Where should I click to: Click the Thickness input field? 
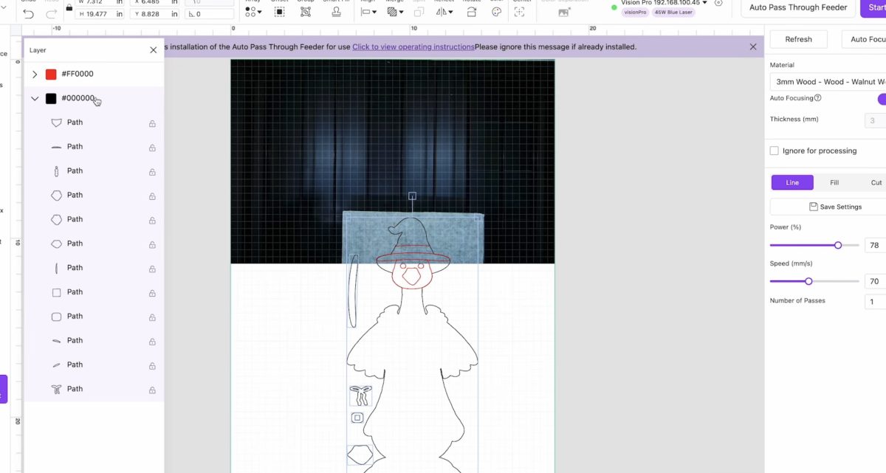(x=875, y=120)
